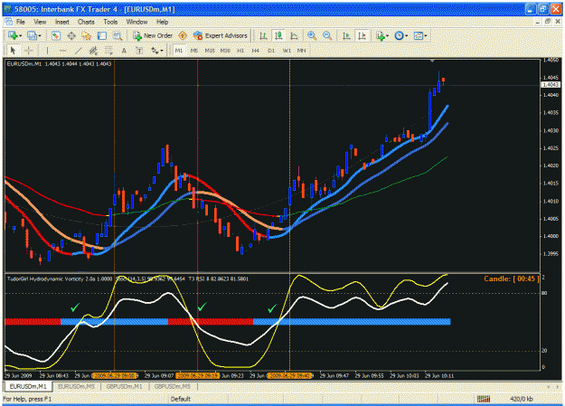The height and width of the screenshot is (406, 565).
Task: Click the Candle timer countdown label
Action: click(x=512, y=279)
